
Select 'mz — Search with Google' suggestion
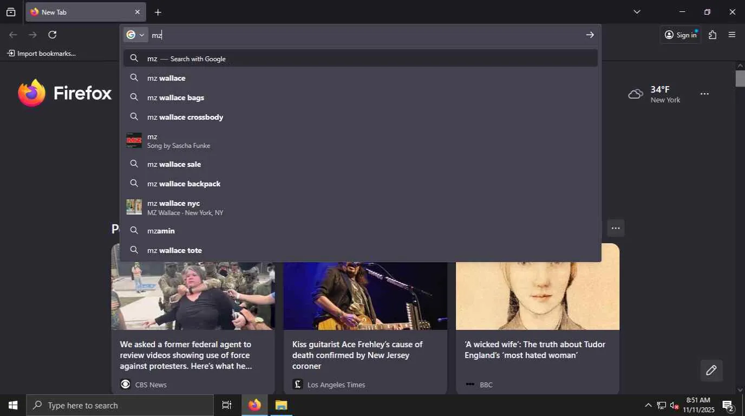[361, 58]
